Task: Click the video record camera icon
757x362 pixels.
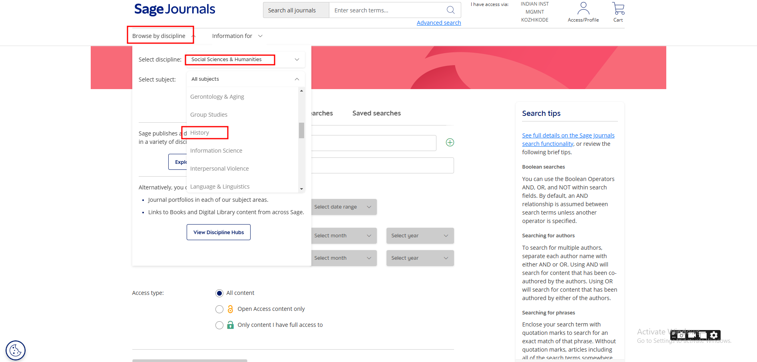Action: [x=692, y=335]
